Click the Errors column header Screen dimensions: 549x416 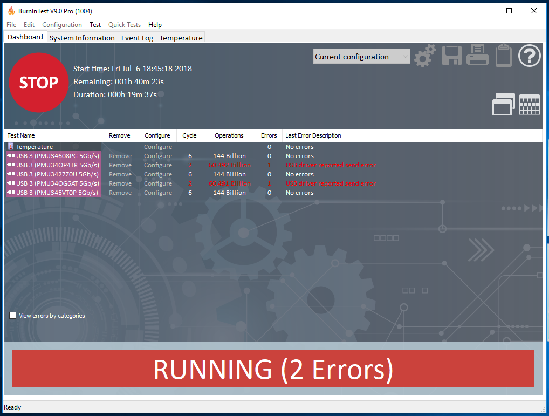(269, 135)
